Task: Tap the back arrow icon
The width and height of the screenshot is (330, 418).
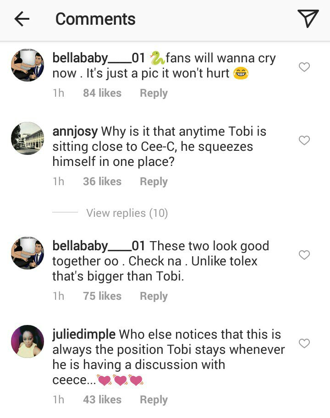Action: (x=22, y=19)
